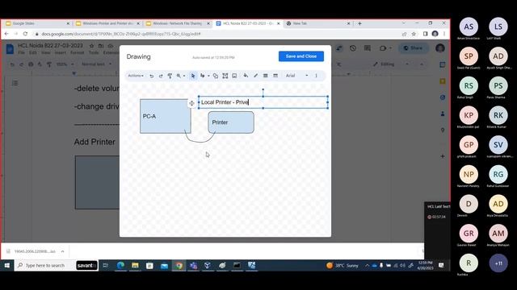
Task: Bookmark this page with star icon
Action: tap(414, 34)
